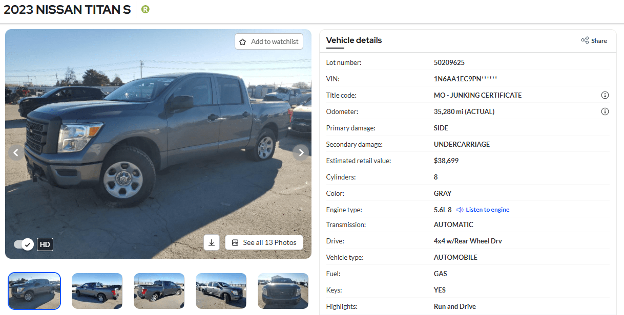Select the second thumbnail showing the truck rear

pos(97,291)
